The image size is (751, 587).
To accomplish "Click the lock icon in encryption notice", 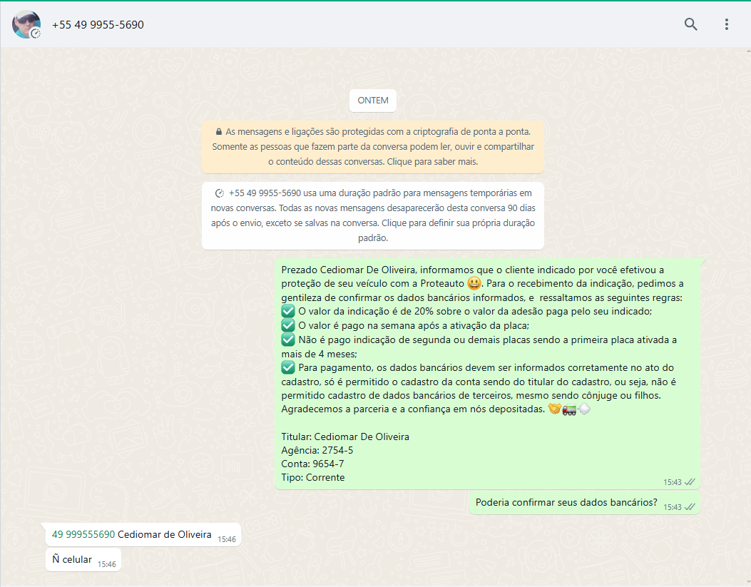I will pos(218,132).
